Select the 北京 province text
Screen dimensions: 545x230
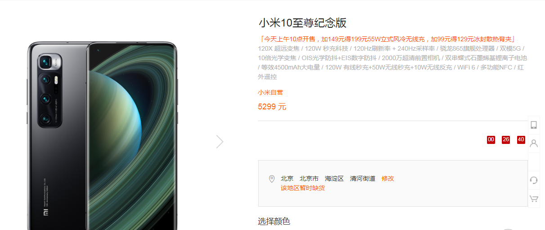(287, 178)
